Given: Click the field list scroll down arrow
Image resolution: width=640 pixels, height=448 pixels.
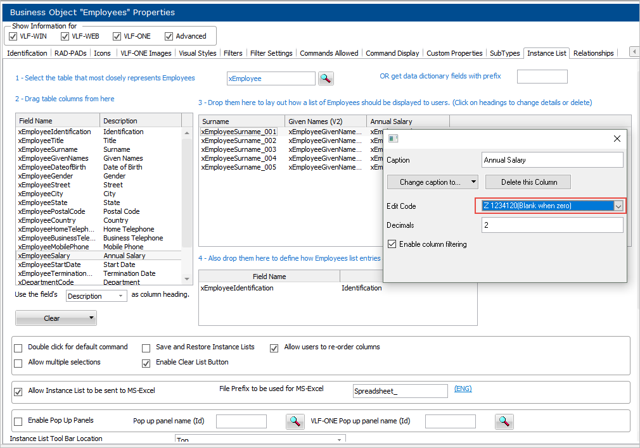Looking at the screenshot, I should [186, 278].
